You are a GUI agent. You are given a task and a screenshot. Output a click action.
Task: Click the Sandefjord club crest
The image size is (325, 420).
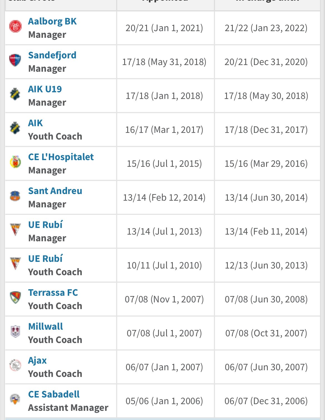click(x=15, y=60)
